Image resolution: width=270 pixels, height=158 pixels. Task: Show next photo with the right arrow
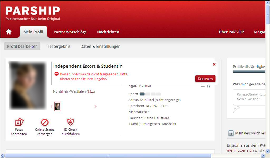coord(95,106)
